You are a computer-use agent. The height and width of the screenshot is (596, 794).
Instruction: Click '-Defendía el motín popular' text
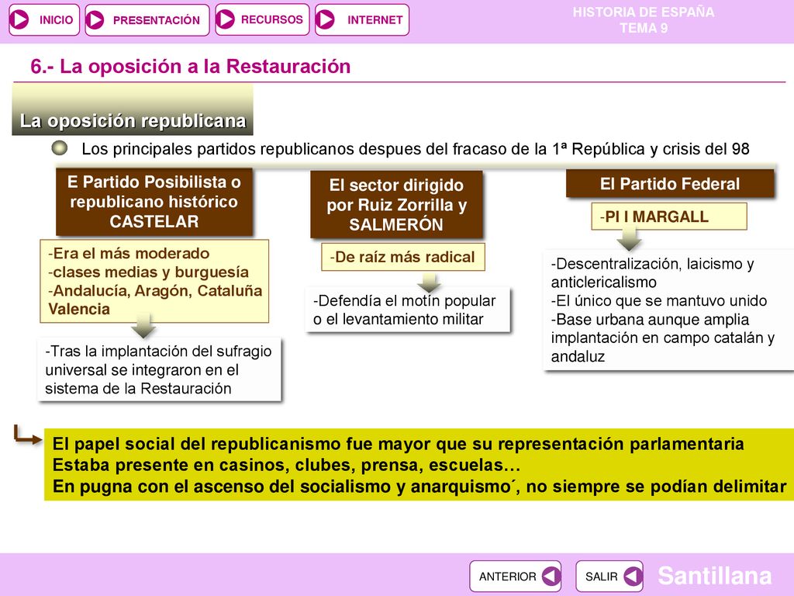(404, 300)
